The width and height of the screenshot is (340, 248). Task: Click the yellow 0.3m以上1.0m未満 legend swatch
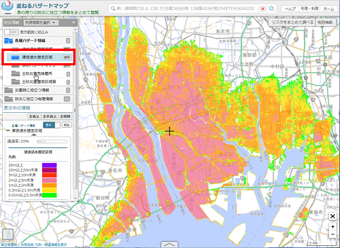[50, 190]
